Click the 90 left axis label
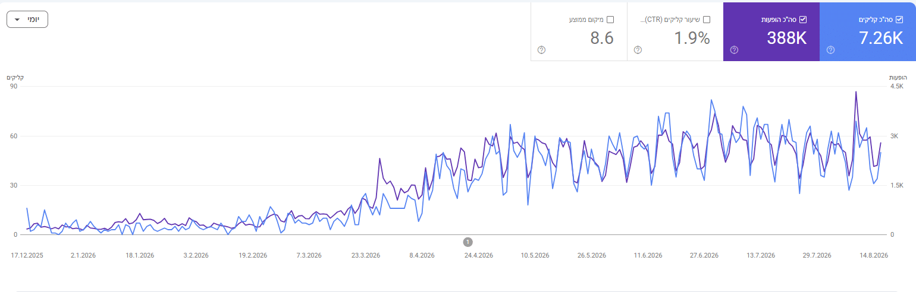This screenshot has height=292, width=916. point(13,87)
